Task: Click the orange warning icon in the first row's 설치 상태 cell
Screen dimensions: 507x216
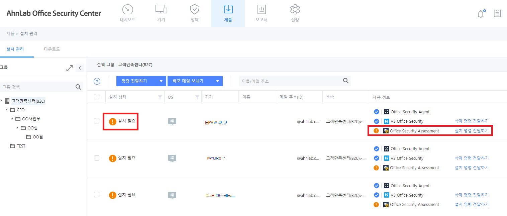Action: (113, 121)
